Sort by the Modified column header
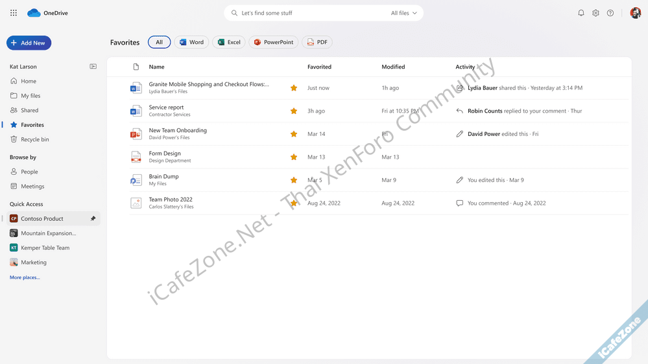The image size is (648, 364). pyautogui.click(x=393, y=67)
